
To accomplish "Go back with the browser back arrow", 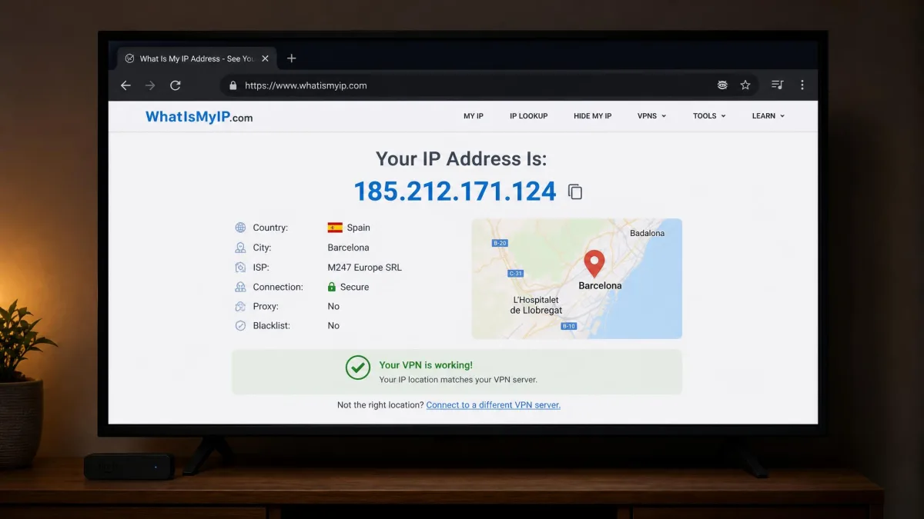I will pyautogui.click(x=126, y=85).
